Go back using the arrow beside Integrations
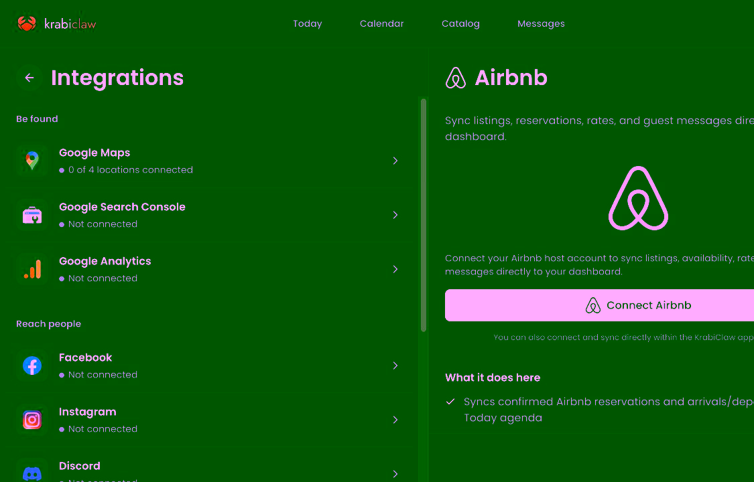Viewport: 754px width, 482px height. tap(29, 78)
